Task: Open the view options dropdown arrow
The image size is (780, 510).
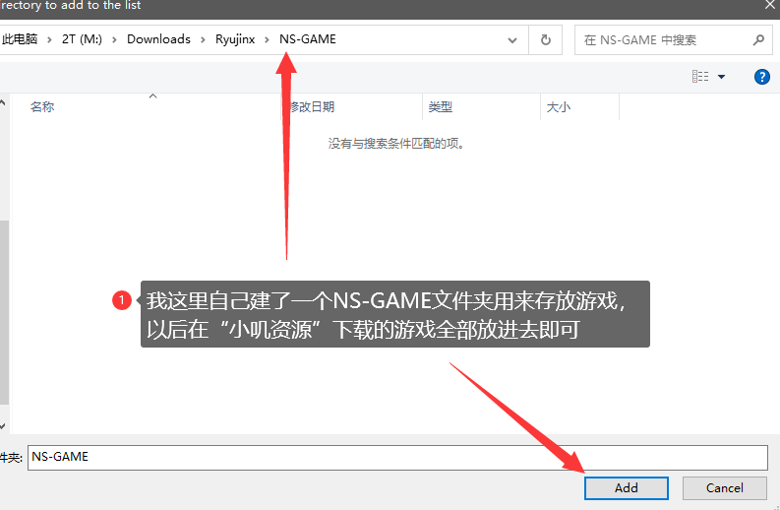Action: click(722, 77)
